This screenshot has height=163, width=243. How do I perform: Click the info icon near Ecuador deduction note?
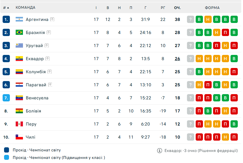pyautogui.click(x=159, y=151)
